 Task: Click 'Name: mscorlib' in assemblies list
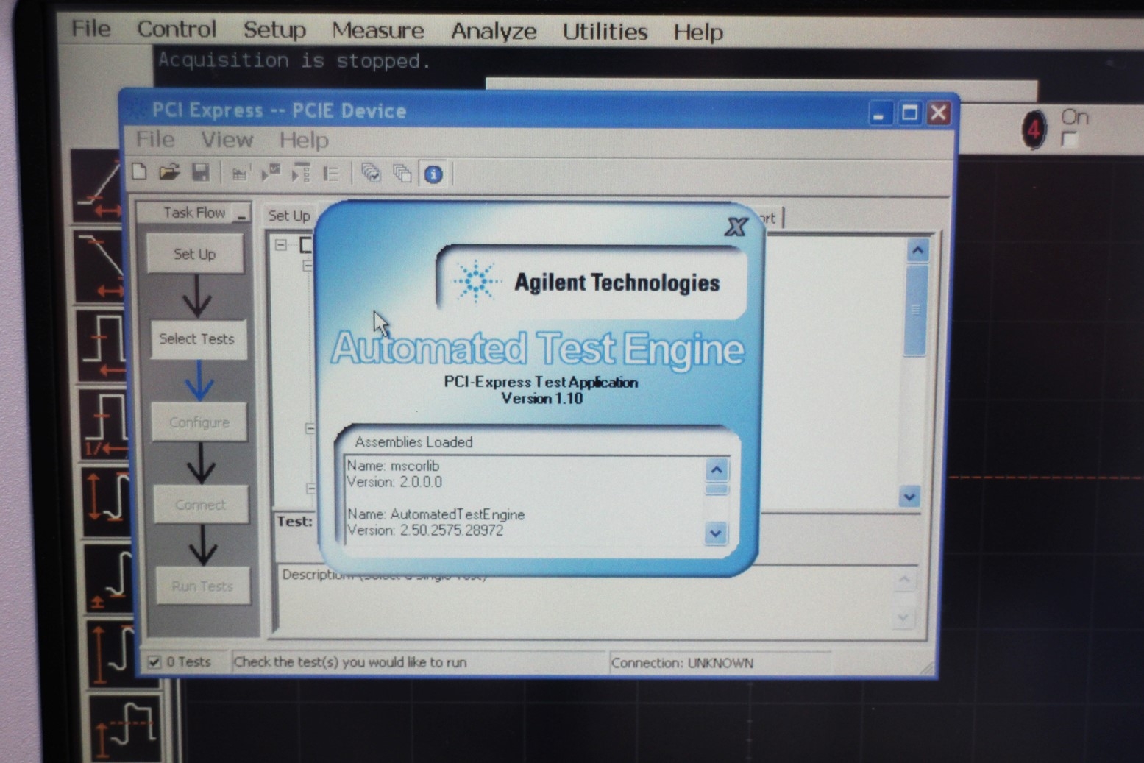393,466
